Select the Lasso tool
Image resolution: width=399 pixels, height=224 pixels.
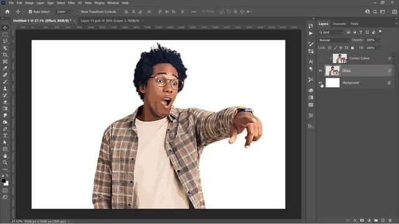click(x=5, y=41)
